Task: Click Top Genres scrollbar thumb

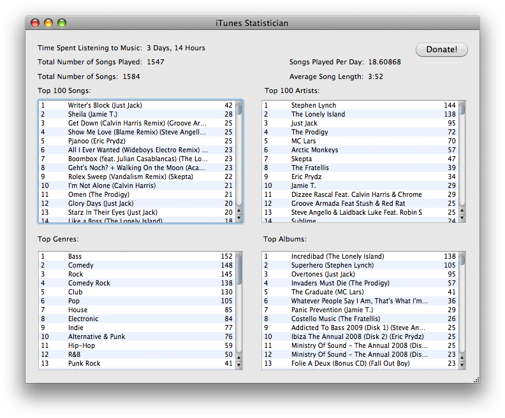Action: pos(238,269)
